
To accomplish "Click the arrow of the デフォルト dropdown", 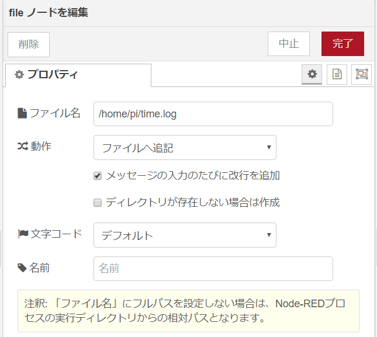I will 269,235.
